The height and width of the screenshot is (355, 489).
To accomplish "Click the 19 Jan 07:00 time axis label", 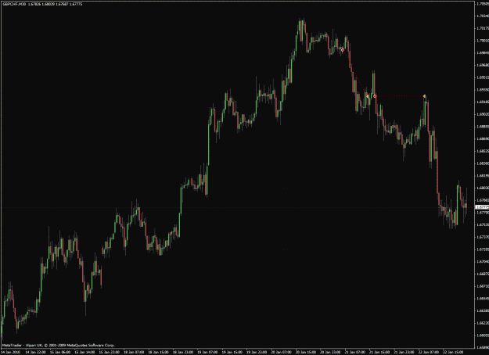I will click(x=208, y=352).
